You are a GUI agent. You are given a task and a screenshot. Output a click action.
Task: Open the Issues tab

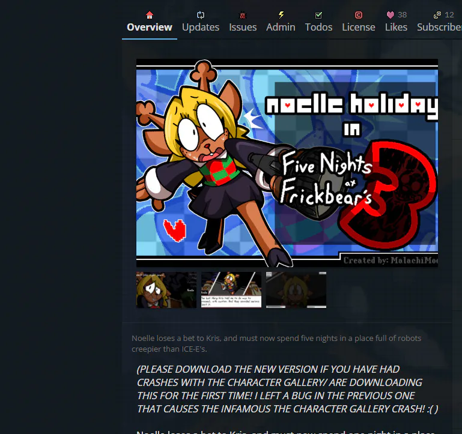click(x=243, y=27)
